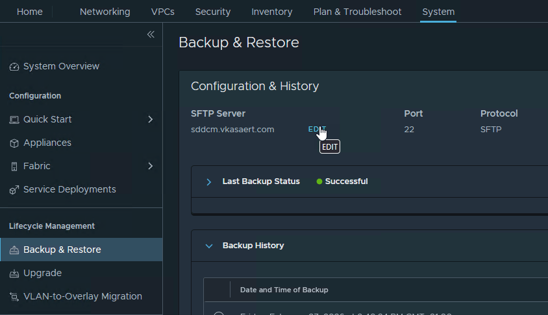Collapse the sidebar with double-chevron icon
Image resolution: width=548 pixels, height=315 pixels.
[x=151, y=34]
